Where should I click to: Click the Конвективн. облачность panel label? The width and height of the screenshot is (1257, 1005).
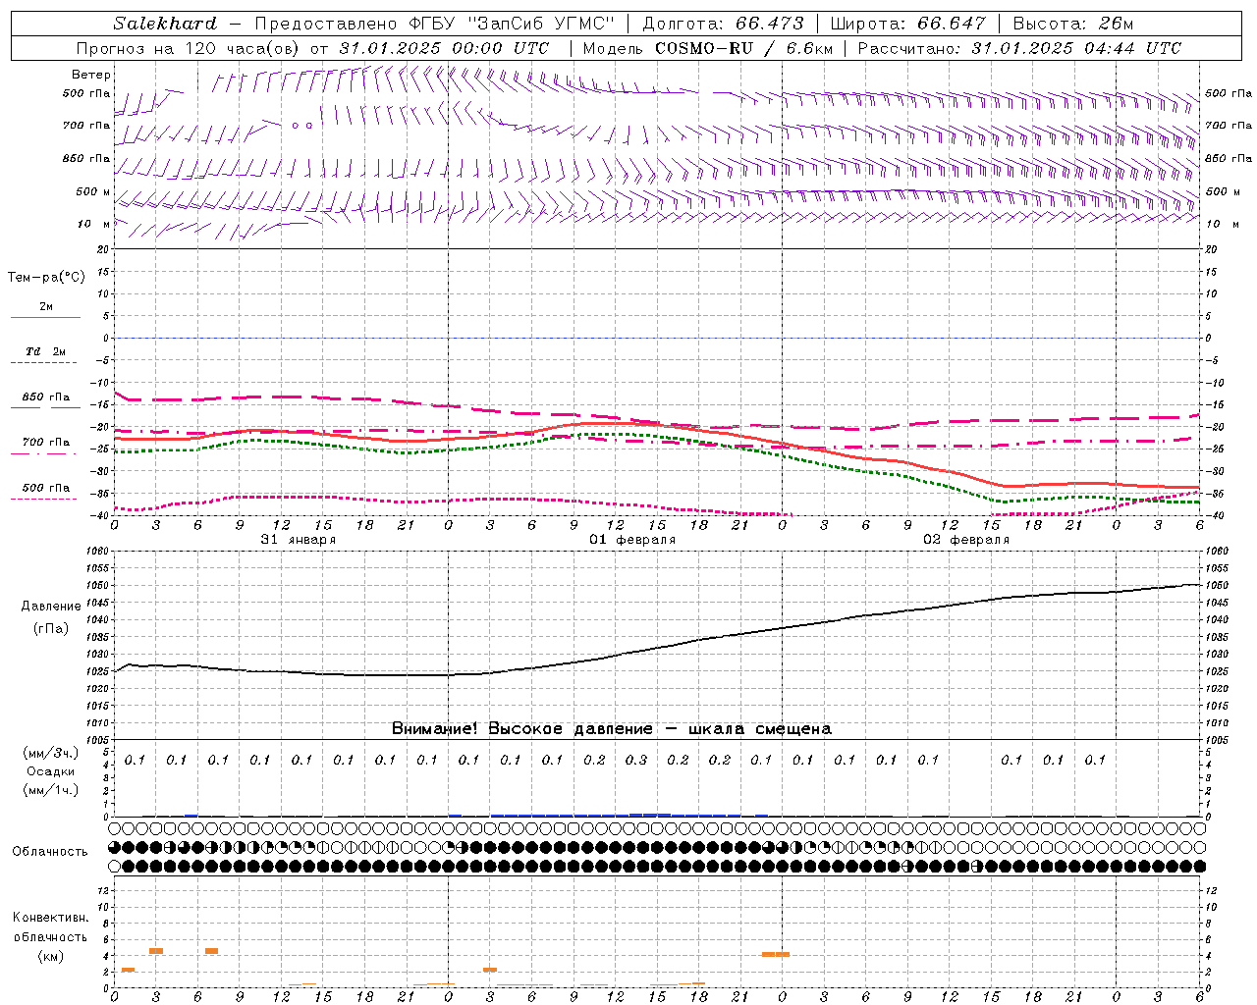[x=49, y=927]
